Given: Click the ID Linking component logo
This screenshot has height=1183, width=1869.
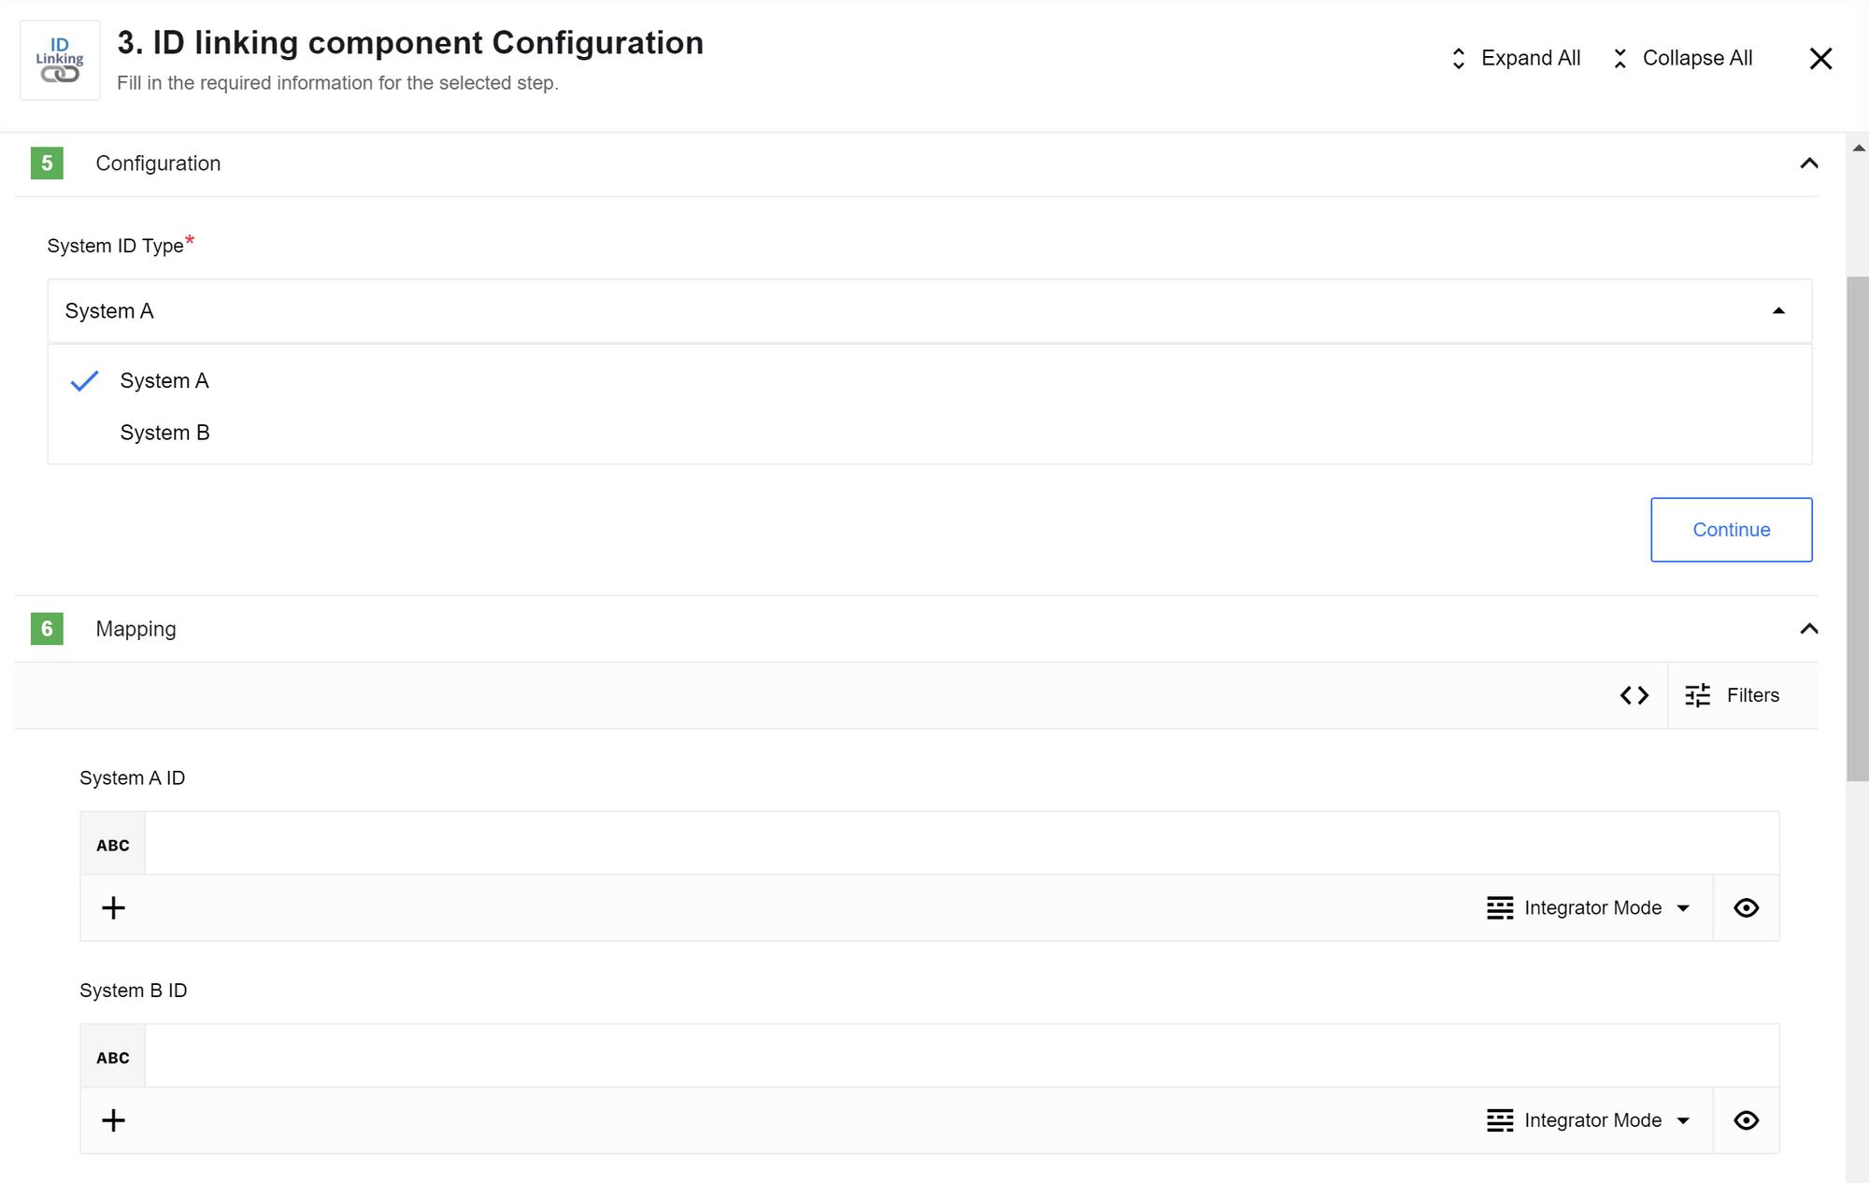Looking at the screenshot, I should [x=60, y=60].
